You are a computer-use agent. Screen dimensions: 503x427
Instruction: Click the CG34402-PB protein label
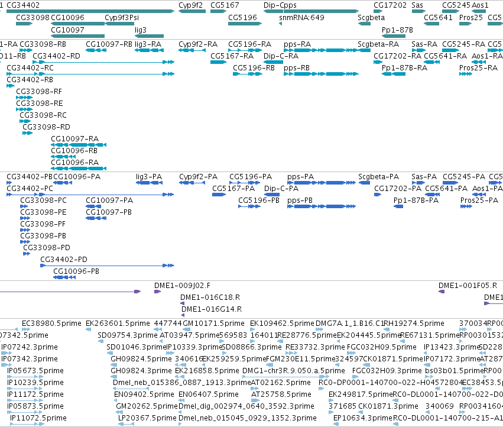point(30,177)
